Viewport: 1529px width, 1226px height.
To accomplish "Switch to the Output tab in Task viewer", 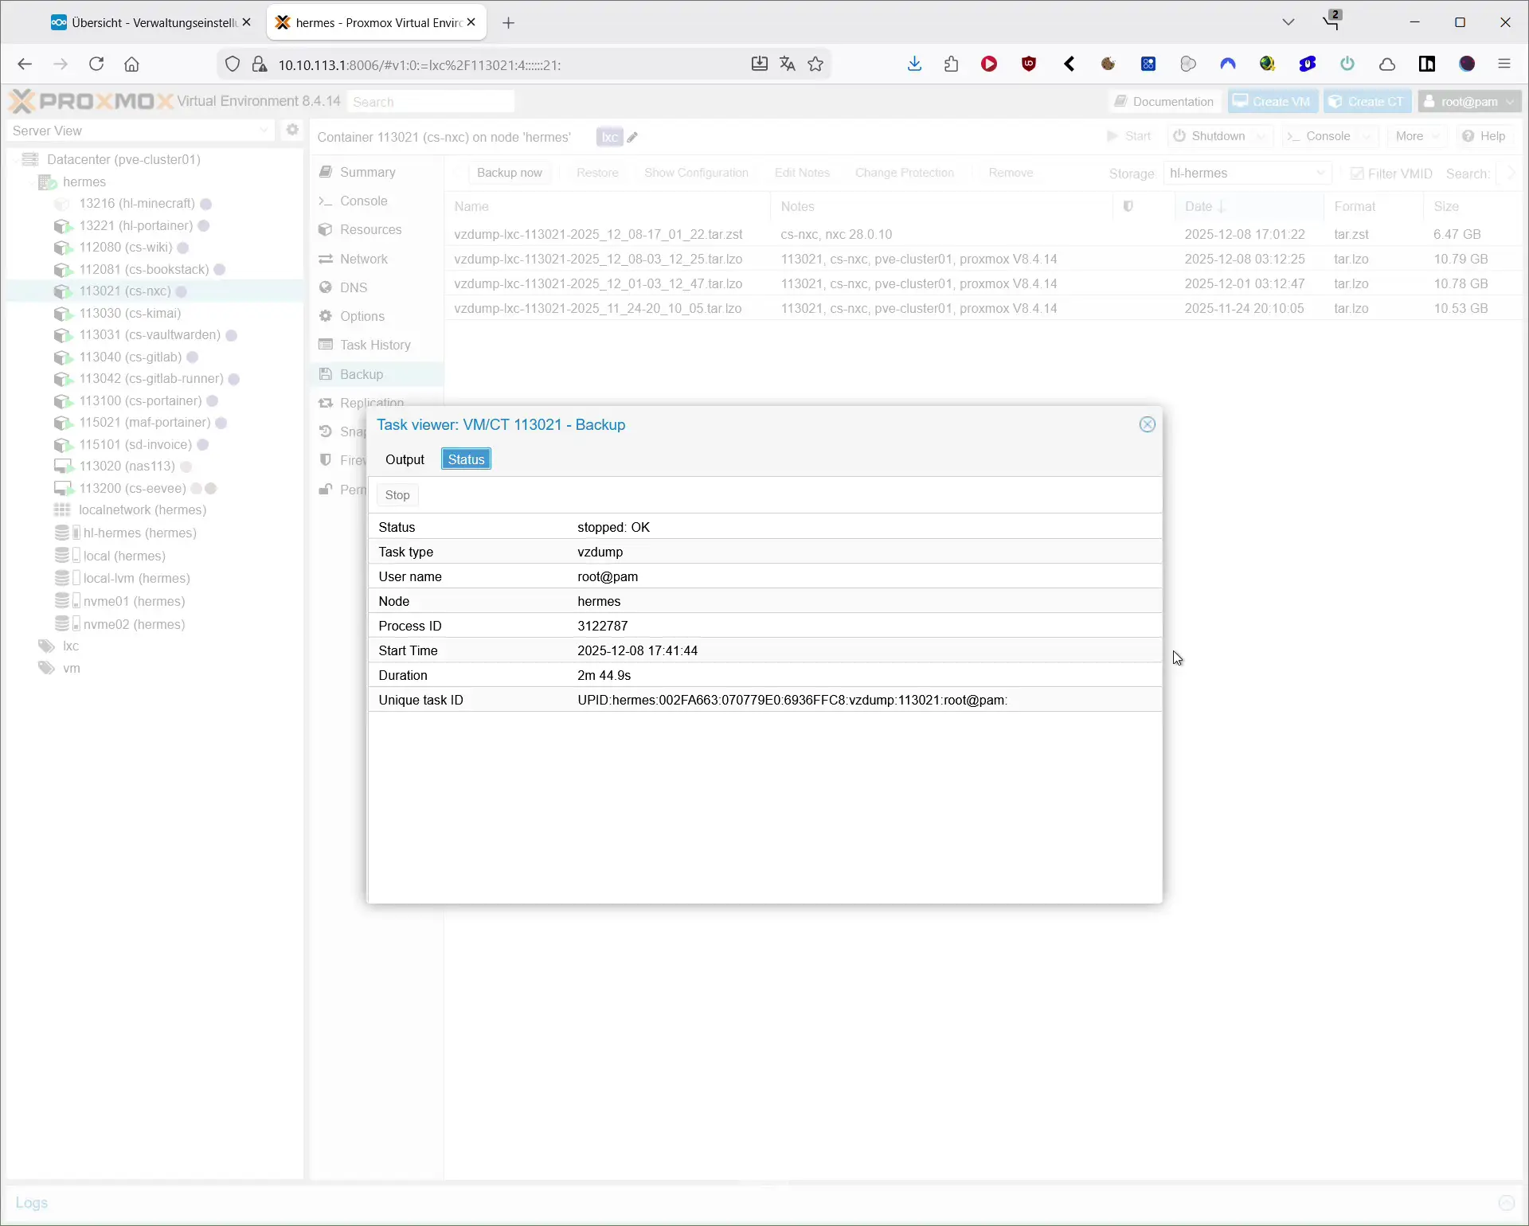I will pos(405,459).
